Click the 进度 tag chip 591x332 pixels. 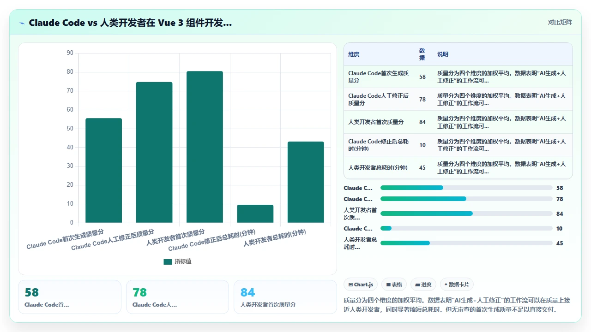click(x=423, y=285)
